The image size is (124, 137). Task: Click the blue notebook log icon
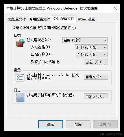click(20, 97)
